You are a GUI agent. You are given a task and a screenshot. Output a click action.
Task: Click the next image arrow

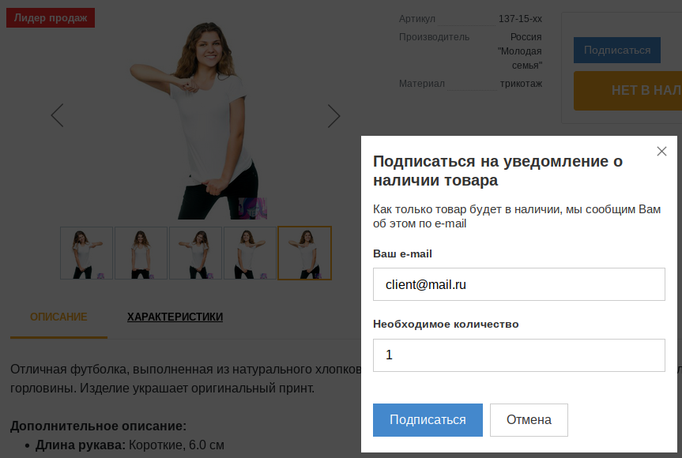point(333,116)
